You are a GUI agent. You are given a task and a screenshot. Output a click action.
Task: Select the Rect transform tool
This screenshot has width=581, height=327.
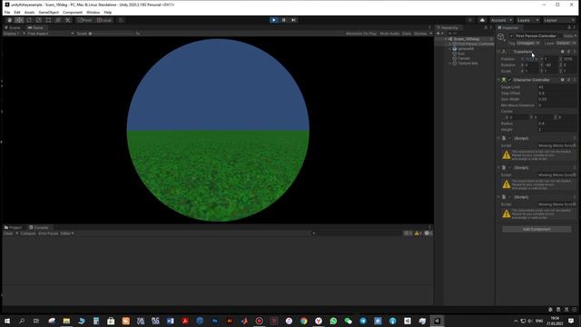[x=48, y=20]
